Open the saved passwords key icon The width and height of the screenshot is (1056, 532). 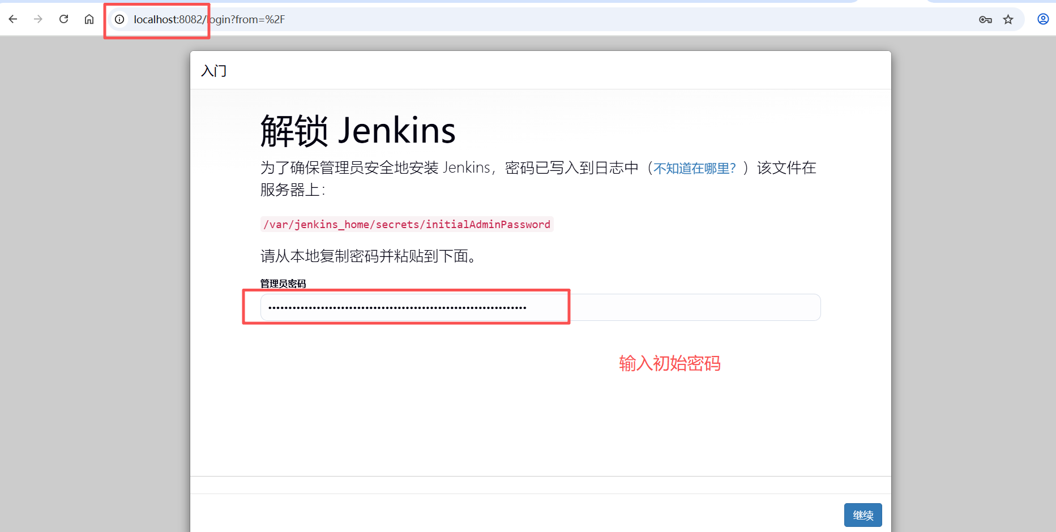pos(985,19)
